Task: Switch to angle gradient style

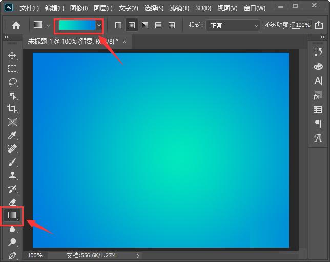Action: point(145,25)
